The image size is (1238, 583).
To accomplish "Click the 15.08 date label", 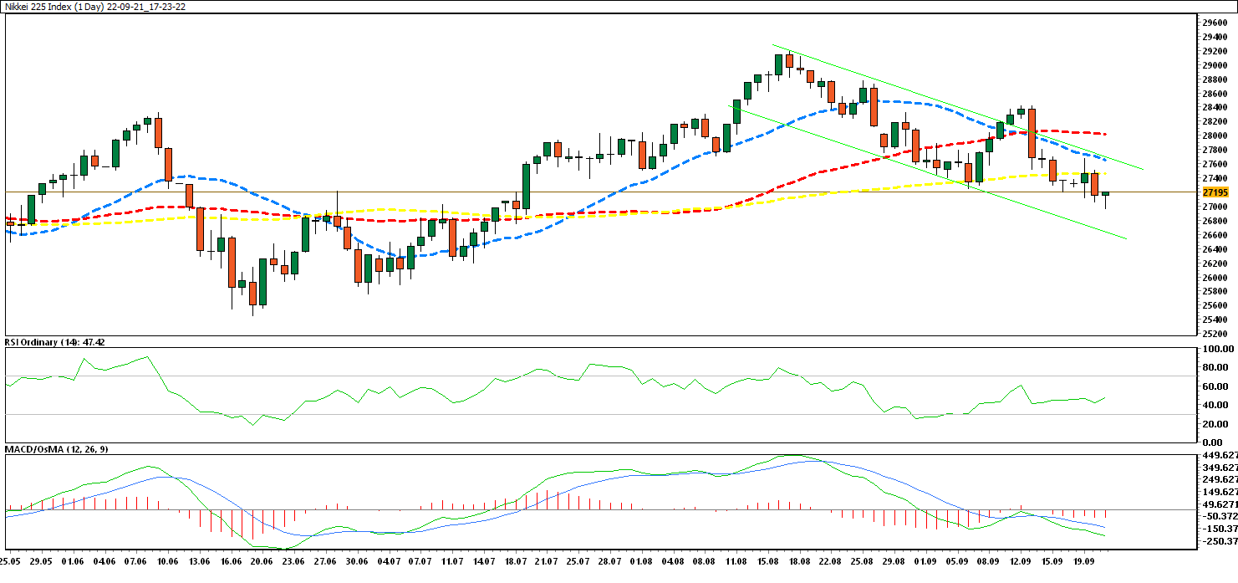I will pyautogui.click(x=769, y=563).
